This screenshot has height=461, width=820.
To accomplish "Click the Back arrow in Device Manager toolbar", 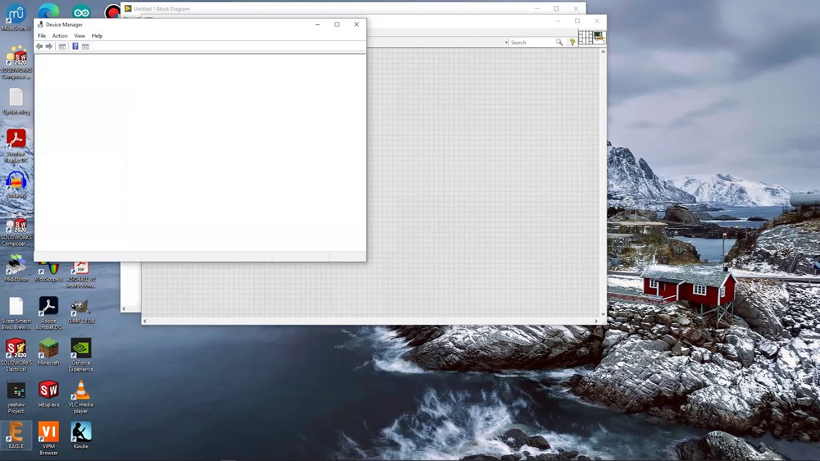I will point(39,47).
